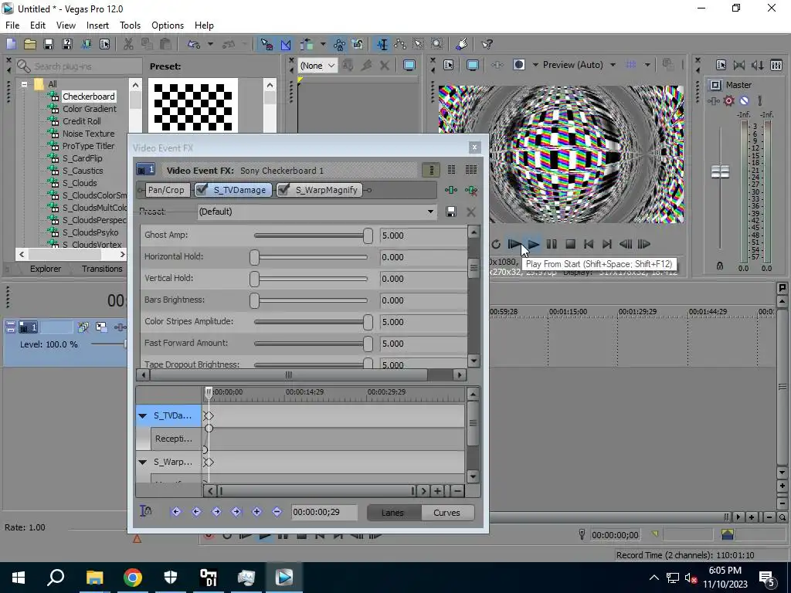This screenshot has width=791, height=593.
Task: Switch to Lanes keyframe view
Action: point(393,513)
